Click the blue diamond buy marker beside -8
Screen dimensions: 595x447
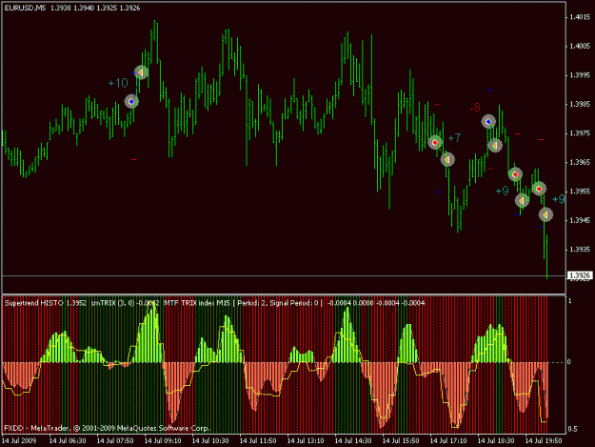pyautogui.click(x=488, y=122)
